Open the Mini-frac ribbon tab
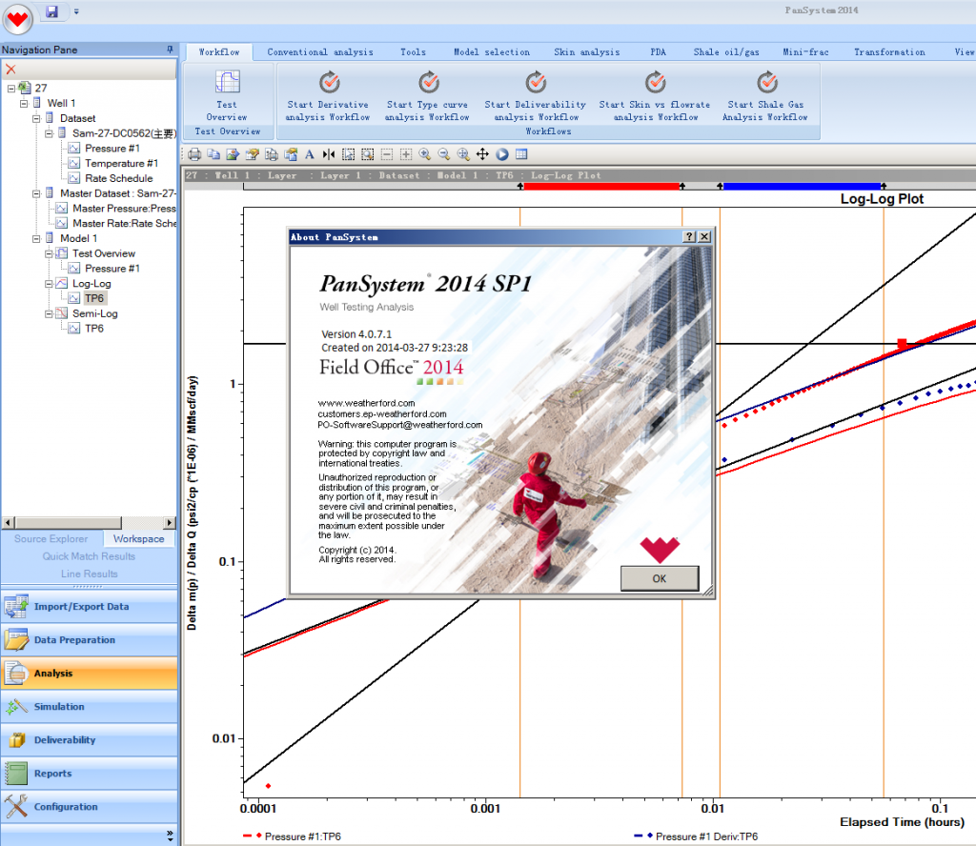The image size is (976, 846). click(806, 52)
